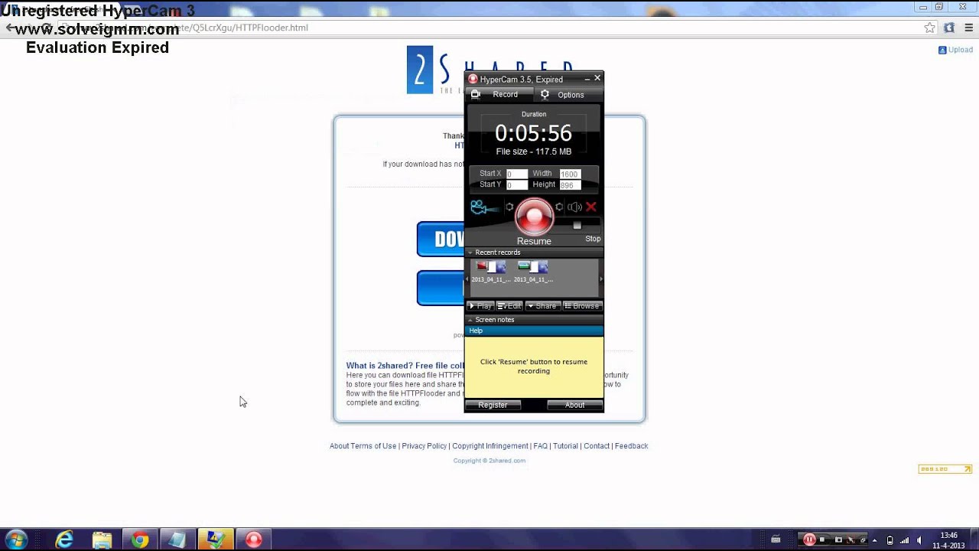Open the Chrome menu icon
The width and height of the screenshot is (979, 551).
click(968, 28)
